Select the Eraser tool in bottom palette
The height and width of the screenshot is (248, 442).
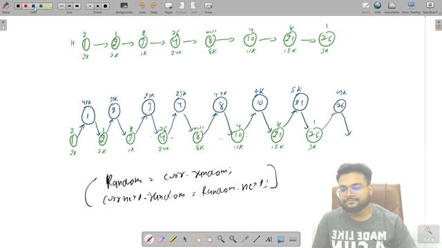click(x=161, y=239)
